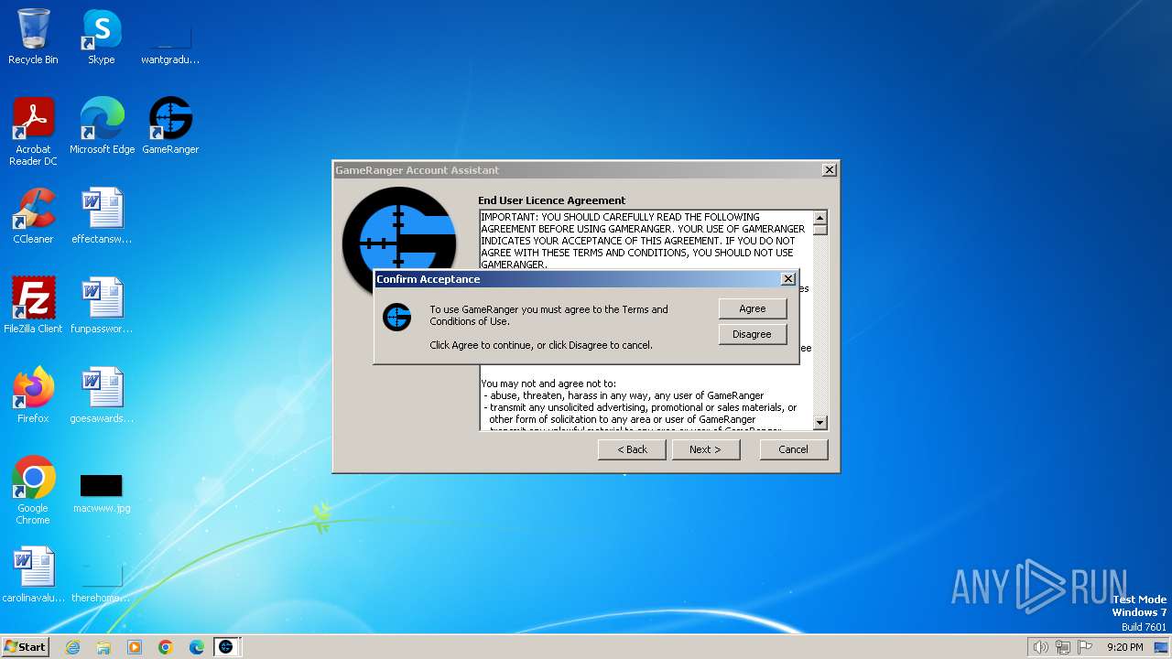Click the licence scrollbar down arrow
Viewport: 1172px width, 659px height.
click(819, 423)
